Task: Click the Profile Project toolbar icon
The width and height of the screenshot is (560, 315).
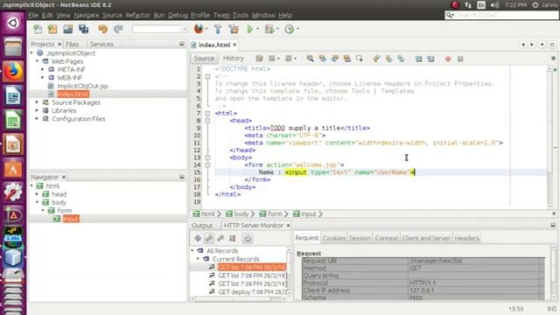Action: click(x=290, y=29)
